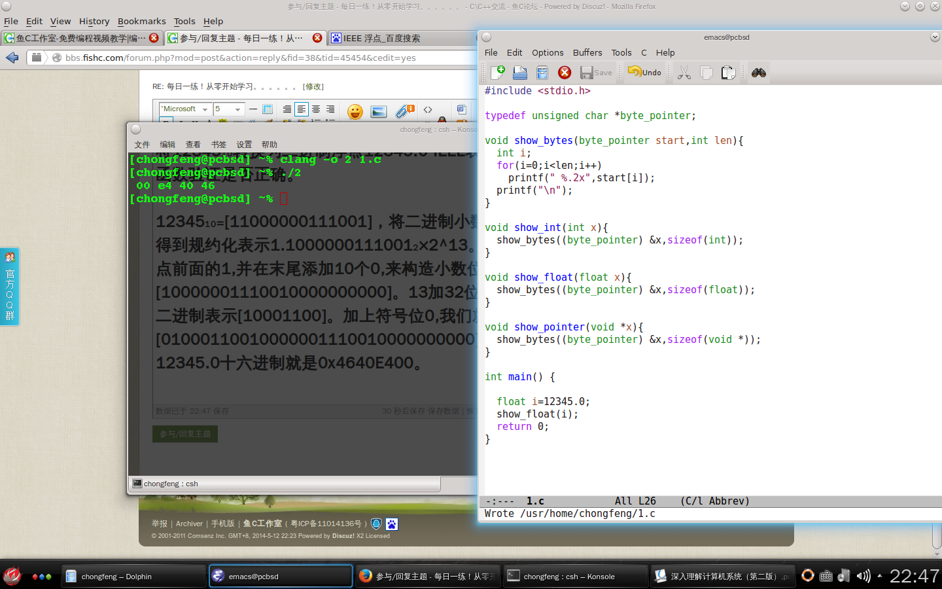Click the horizontal rule icon in forum editor
Viewport: 942px width, 589px height.
pyautogui.click(x=253, y=109)
